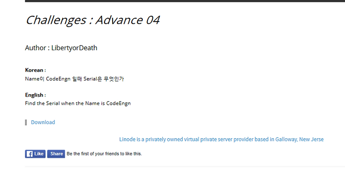Click the 'Author : LibertyorDeath' text
Screen dimensions: 345x176
point(61,48)
